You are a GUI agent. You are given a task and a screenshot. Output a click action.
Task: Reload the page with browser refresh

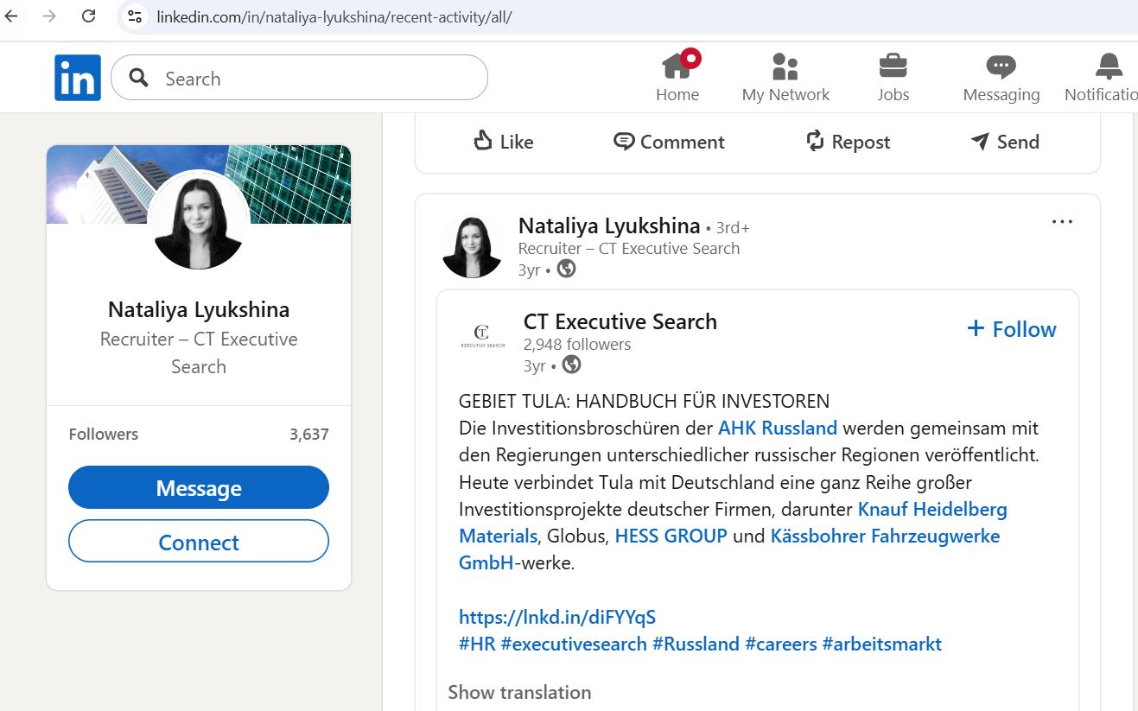point(88,16)
